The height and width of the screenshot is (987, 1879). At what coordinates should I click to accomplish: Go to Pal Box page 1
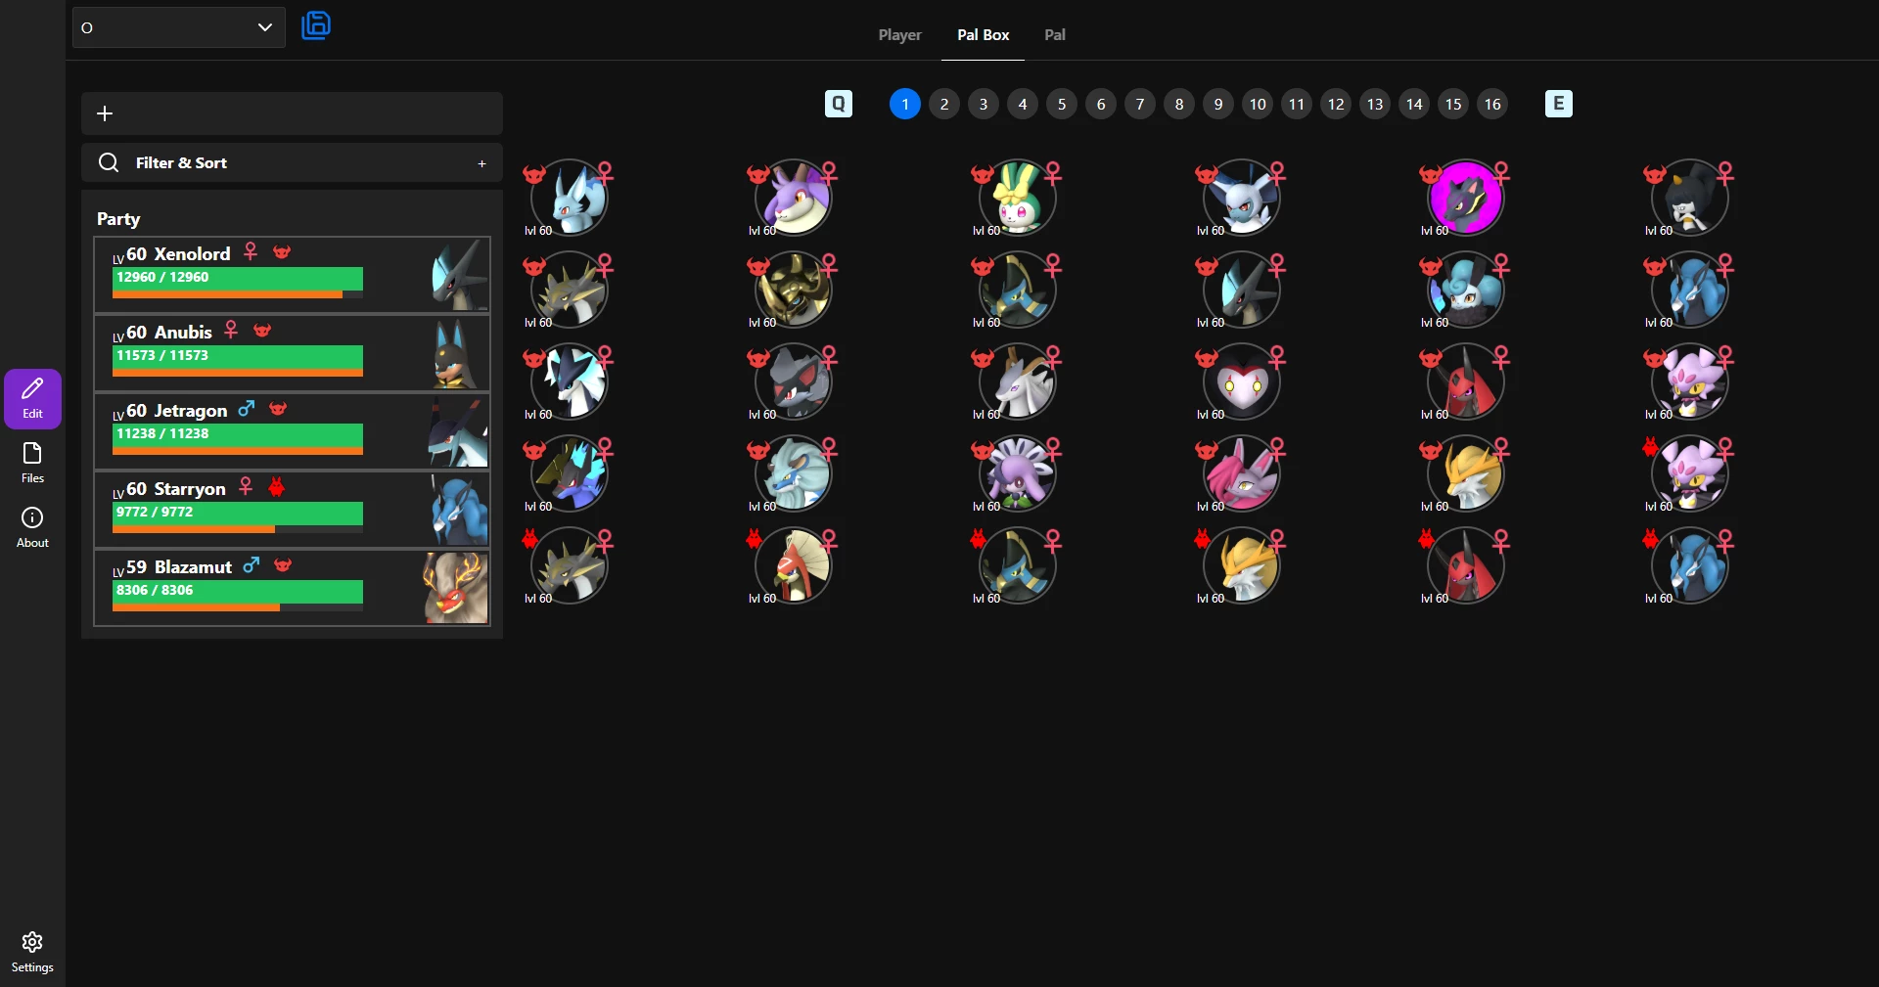[905, 104]
